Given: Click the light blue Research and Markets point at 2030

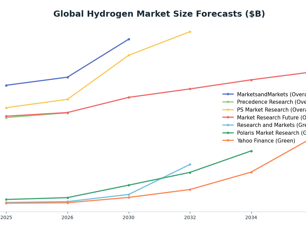Looking at the screenshot, I should [129, 195].
